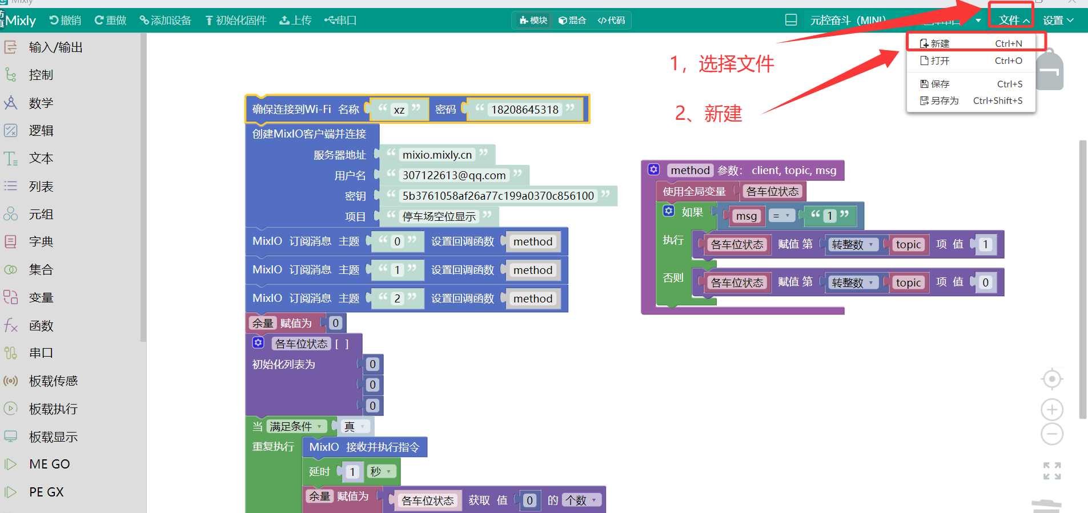The height and width of the screenshot is (513, 1088).
Task: Open the 满足条件 loop condition dropdown
Action: 296,426
